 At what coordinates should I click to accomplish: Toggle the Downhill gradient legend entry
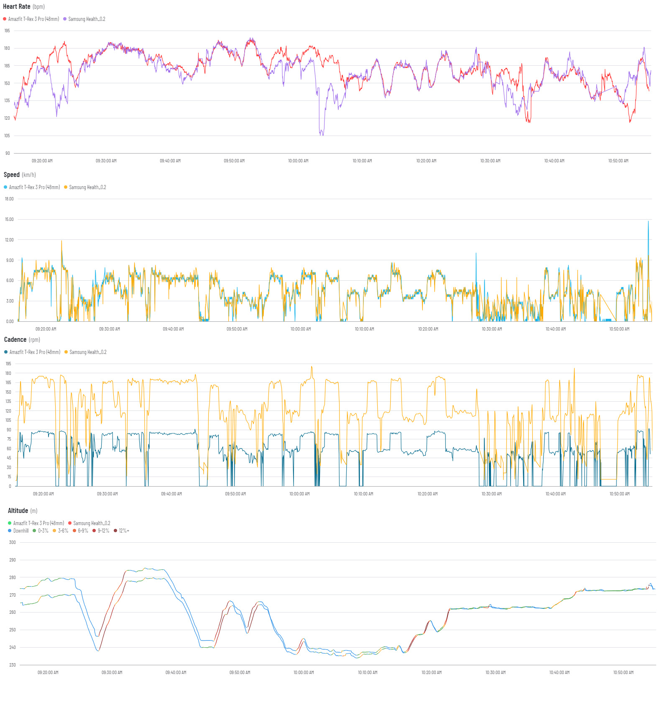tap(18, 531)
